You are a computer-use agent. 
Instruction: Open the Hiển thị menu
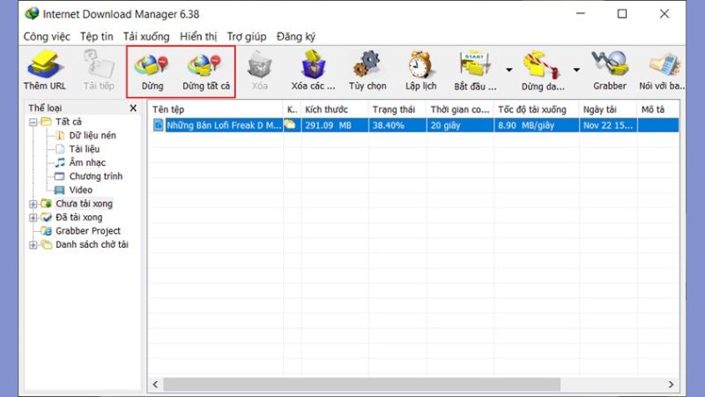[x=198, y=36]
